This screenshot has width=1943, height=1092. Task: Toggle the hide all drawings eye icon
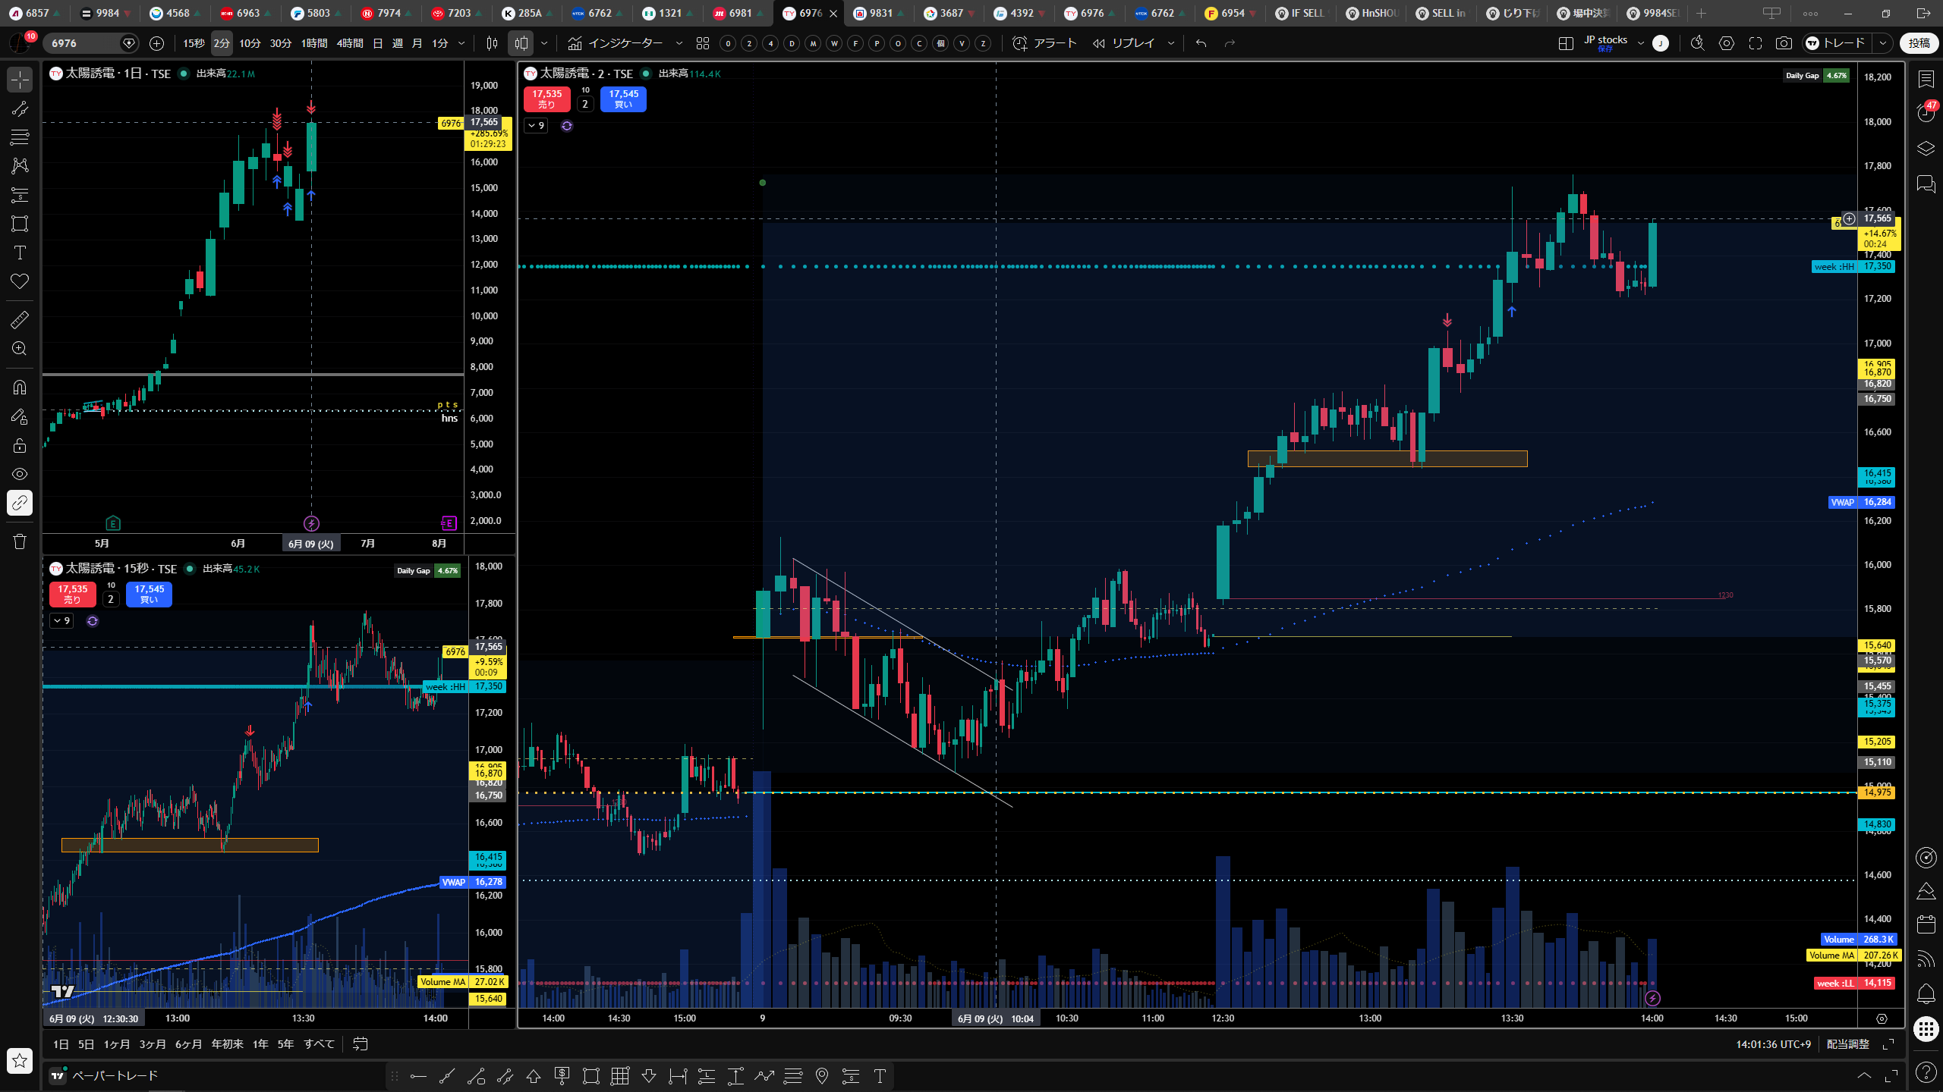(20, 474)
